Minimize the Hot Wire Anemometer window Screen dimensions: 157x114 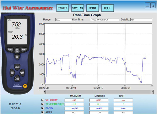(x=148, y=5)
